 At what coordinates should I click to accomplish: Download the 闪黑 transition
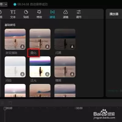pyautogui.click(x=72, y=47)
